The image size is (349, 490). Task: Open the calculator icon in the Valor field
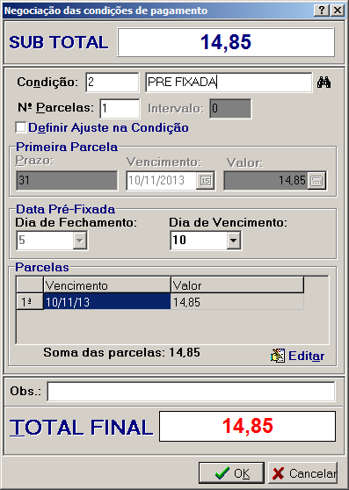(x=316, y=181)
